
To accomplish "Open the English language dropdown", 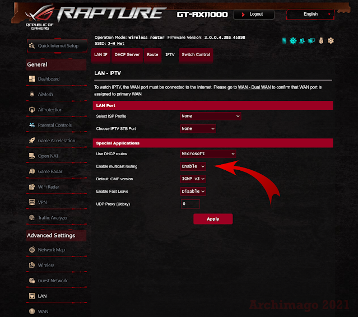I will 310,14.
